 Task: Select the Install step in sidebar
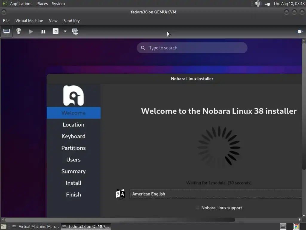74,183
